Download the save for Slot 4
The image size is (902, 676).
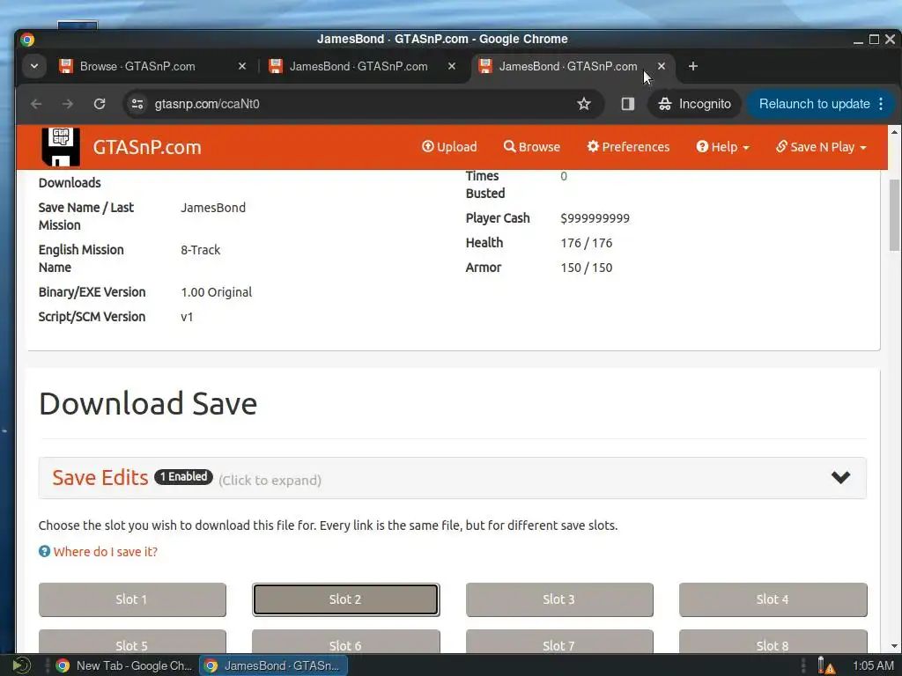point(773,599)
